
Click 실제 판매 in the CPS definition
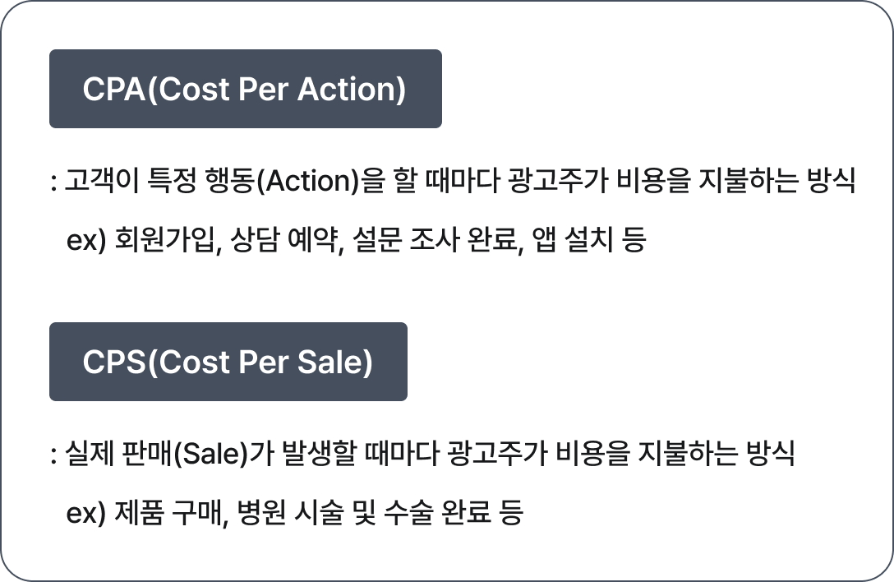coord(118,453)
